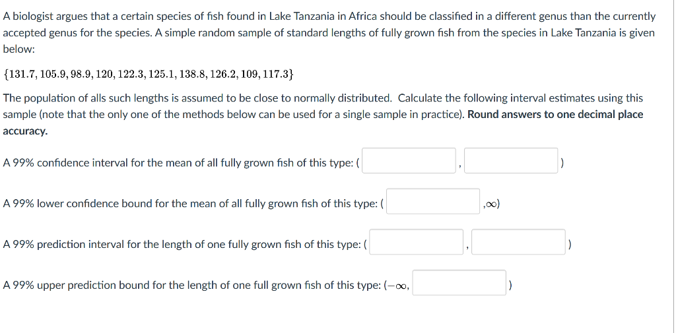The height and width of the screenshot is (333, 676).
Task: Click the confidence interval upper limit box
Action: click(x=511, y=161)
